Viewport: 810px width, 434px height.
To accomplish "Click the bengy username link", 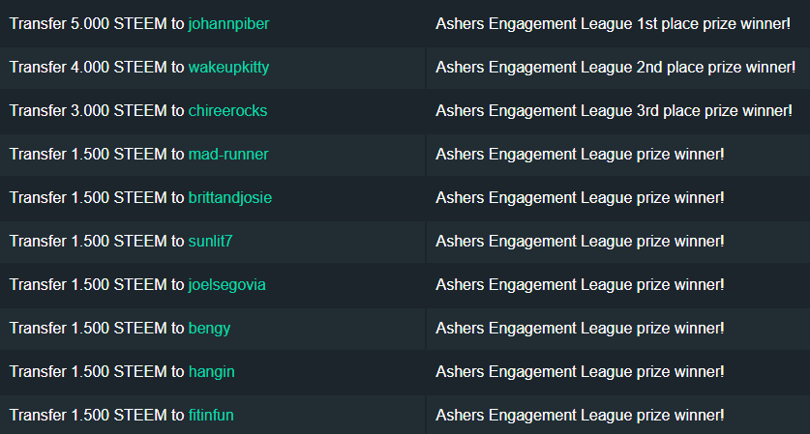I will coord(209,329).
